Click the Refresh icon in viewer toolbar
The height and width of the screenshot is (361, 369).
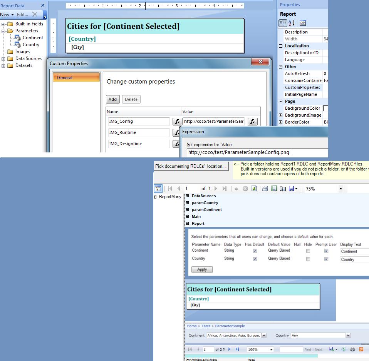pos(254,189)
